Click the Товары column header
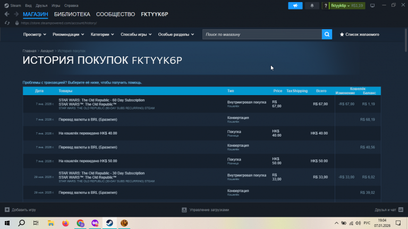 [65, 91]
